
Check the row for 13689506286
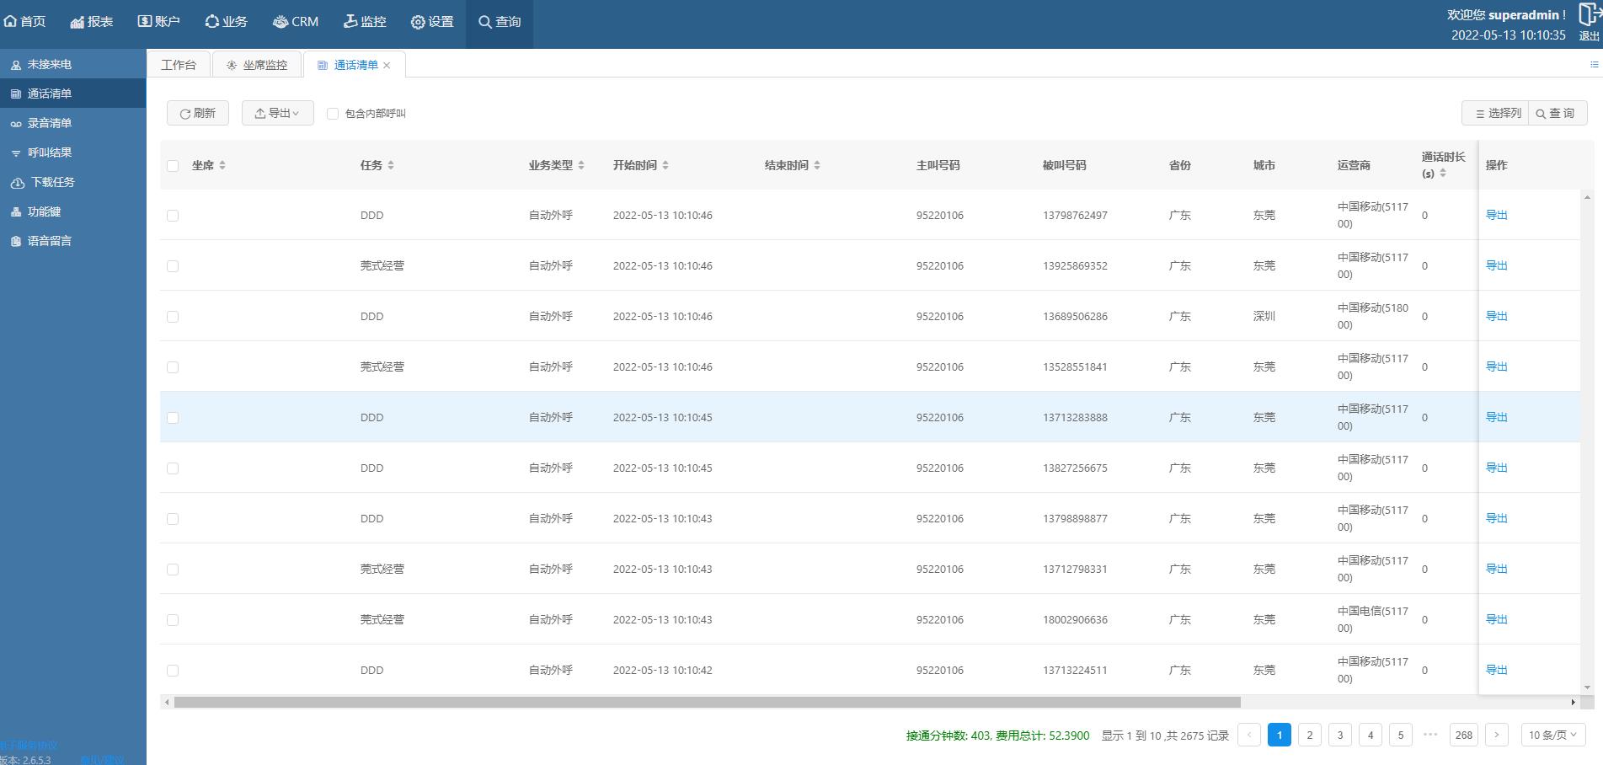[x=173, y=317]
